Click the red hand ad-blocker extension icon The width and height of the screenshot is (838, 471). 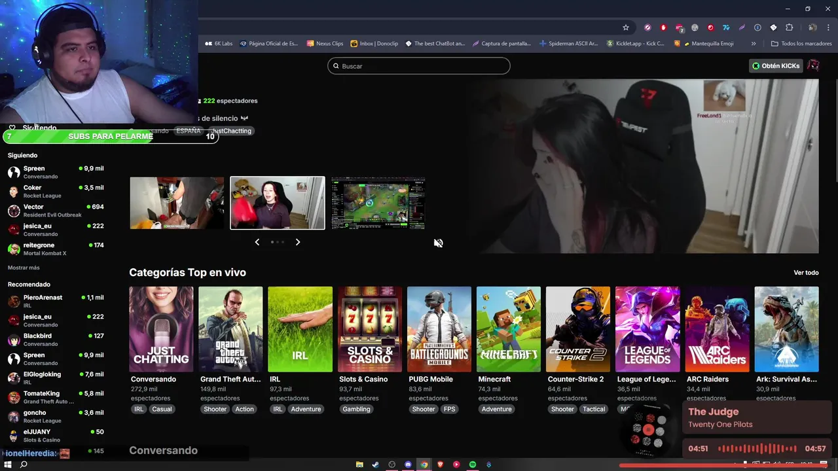point(663,27)
